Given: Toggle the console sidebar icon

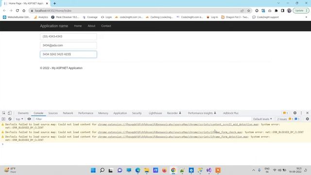Looking at the screenshot, I should click(3, 119).
